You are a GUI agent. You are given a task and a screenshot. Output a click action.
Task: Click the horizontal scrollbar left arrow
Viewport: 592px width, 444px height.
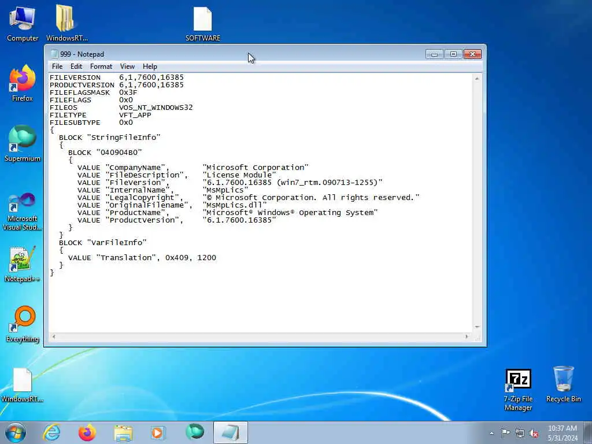click(x=54, y=336)
